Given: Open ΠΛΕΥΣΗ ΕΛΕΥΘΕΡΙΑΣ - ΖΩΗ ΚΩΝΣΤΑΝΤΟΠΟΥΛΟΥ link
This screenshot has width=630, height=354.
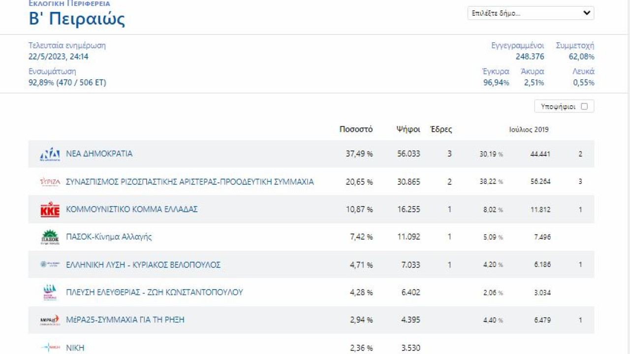Looking at the screenshot, I should click(x=155, y=292).
